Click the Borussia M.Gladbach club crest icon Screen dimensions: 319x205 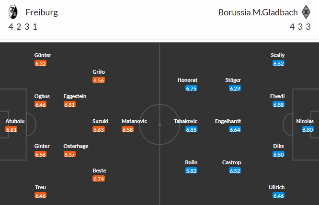coord(306,12)
